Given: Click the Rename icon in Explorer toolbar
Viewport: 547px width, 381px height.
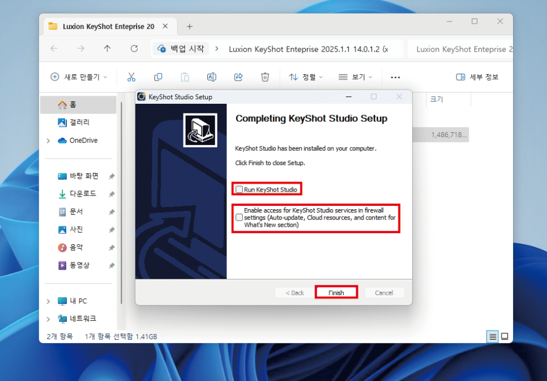Looking at the screenshot, I should click(x=212, y=77).
